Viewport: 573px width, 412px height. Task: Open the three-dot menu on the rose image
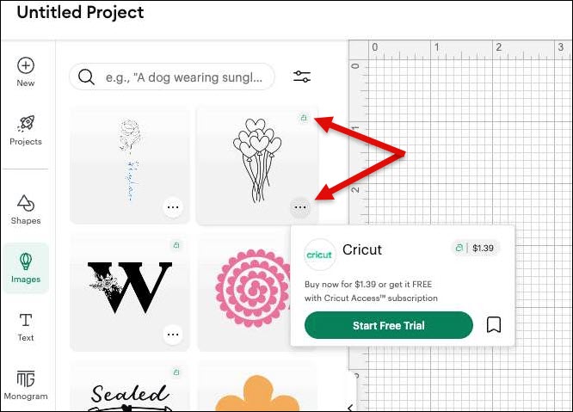(x=173, y=207)
